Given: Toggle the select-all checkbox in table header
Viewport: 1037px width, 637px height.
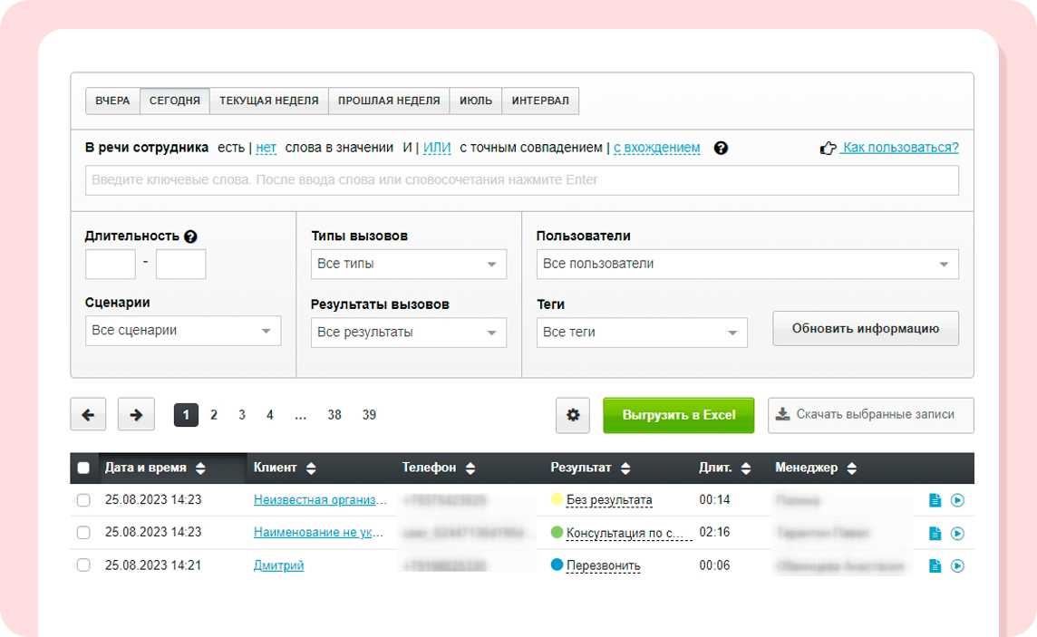Looking at the screenshot, I should click(x=83, y=468).
